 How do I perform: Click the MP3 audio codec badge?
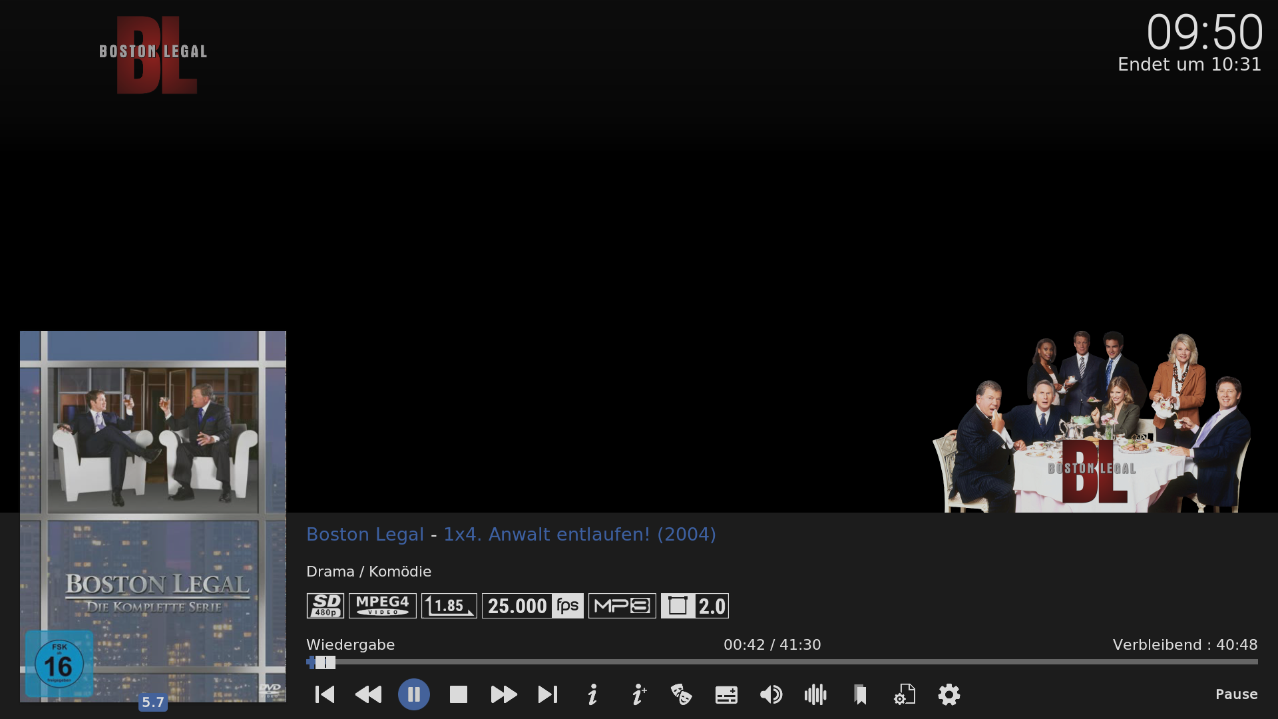tap(622, 606)
